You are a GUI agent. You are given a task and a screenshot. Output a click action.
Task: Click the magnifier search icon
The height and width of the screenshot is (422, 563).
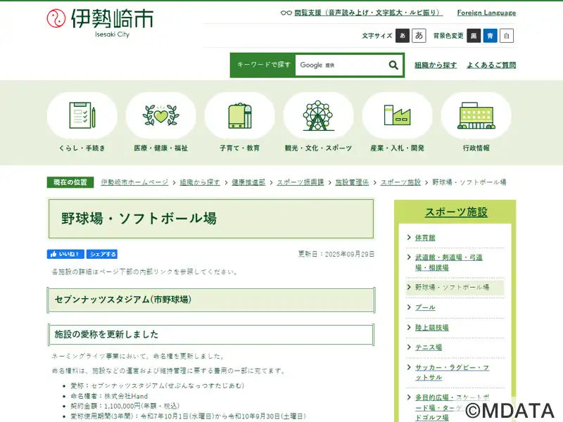(x=393, y=65)
